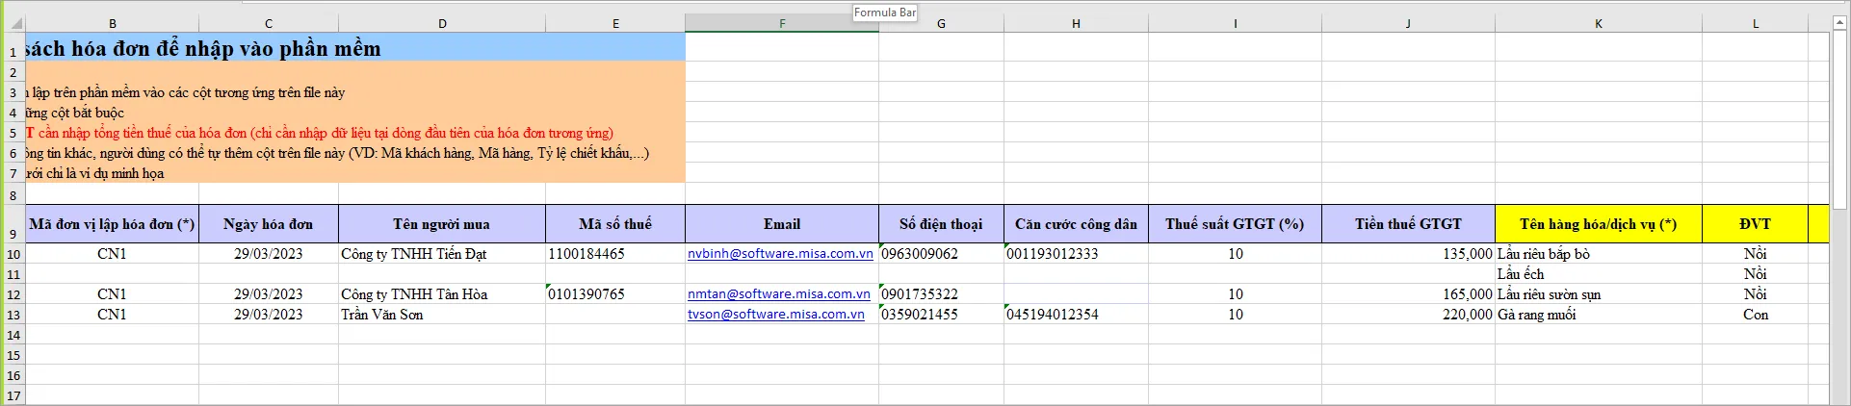The image size is (1851, 406).
Task: Open nvbinh@software.misa.com.vn email link
Action: [x=779, y=254]
